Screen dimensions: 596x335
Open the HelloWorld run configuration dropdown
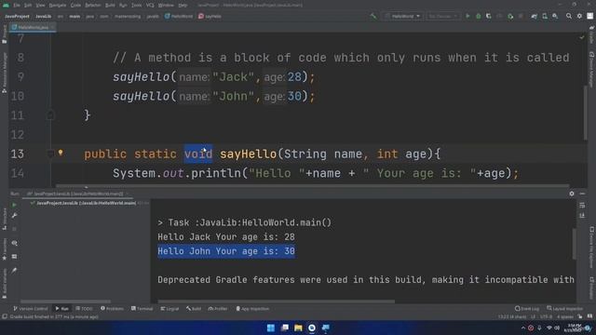coord(402,17)
